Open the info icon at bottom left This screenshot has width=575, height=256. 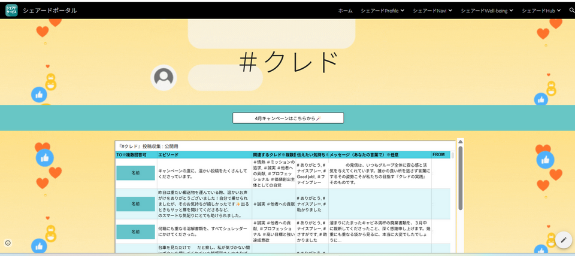(x=8, y=242)
